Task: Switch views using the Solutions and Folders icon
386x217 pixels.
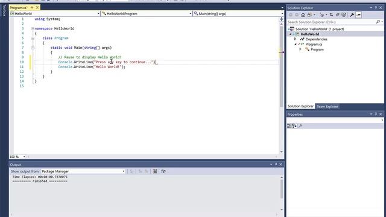Action: pyautogui.click(x=309, y=15)
